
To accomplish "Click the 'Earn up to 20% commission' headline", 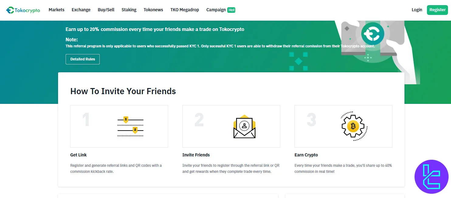I will 155,29.
